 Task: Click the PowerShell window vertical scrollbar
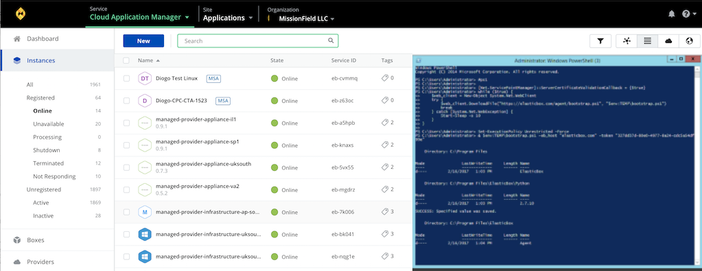(697, 165)
